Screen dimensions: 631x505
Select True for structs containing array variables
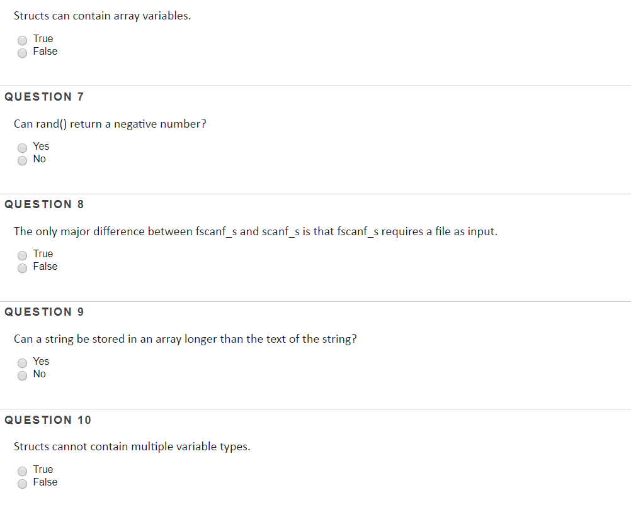(x=23, y=40)
